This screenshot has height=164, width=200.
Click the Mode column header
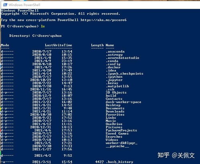coord(5,45)
